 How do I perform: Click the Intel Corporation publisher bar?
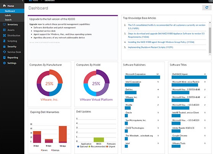pyautogui.click(x=132, y=85)
